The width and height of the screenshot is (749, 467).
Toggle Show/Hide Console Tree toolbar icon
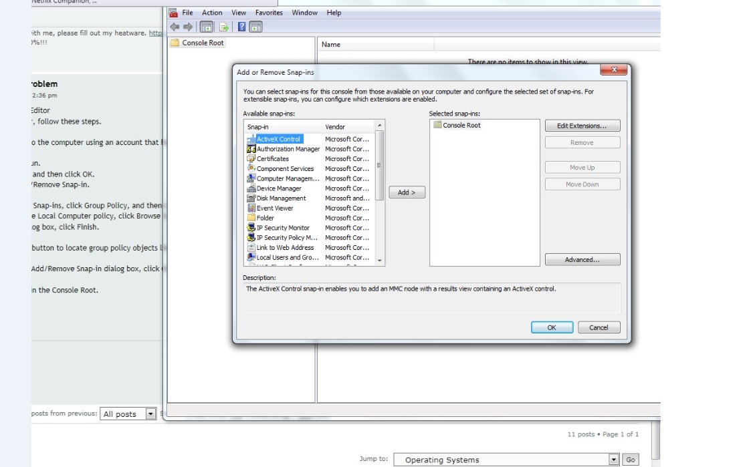(x=207, y=27)
